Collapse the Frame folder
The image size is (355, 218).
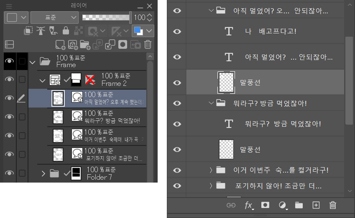(33, 62)
